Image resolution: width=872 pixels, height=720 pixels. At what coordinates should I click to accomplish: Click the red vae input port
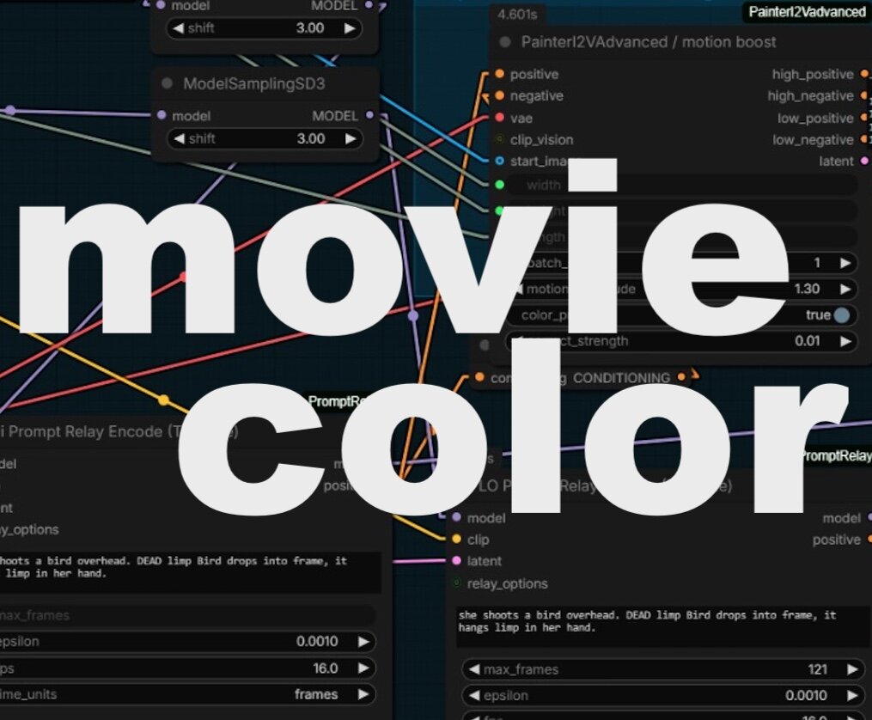(499, 118)
